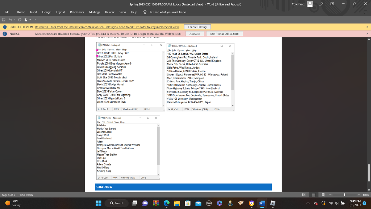Click the Notice bar info icon
The width and height of the screenshot is (371, 209).
pos(5,34)
